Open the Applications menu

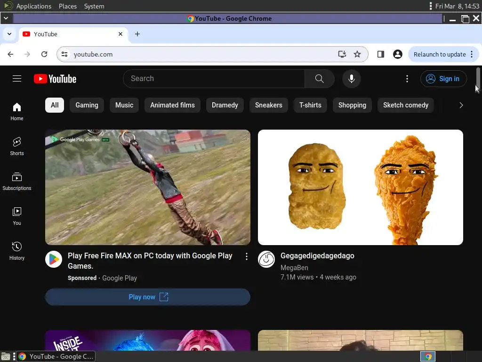(x=34, y=6)
